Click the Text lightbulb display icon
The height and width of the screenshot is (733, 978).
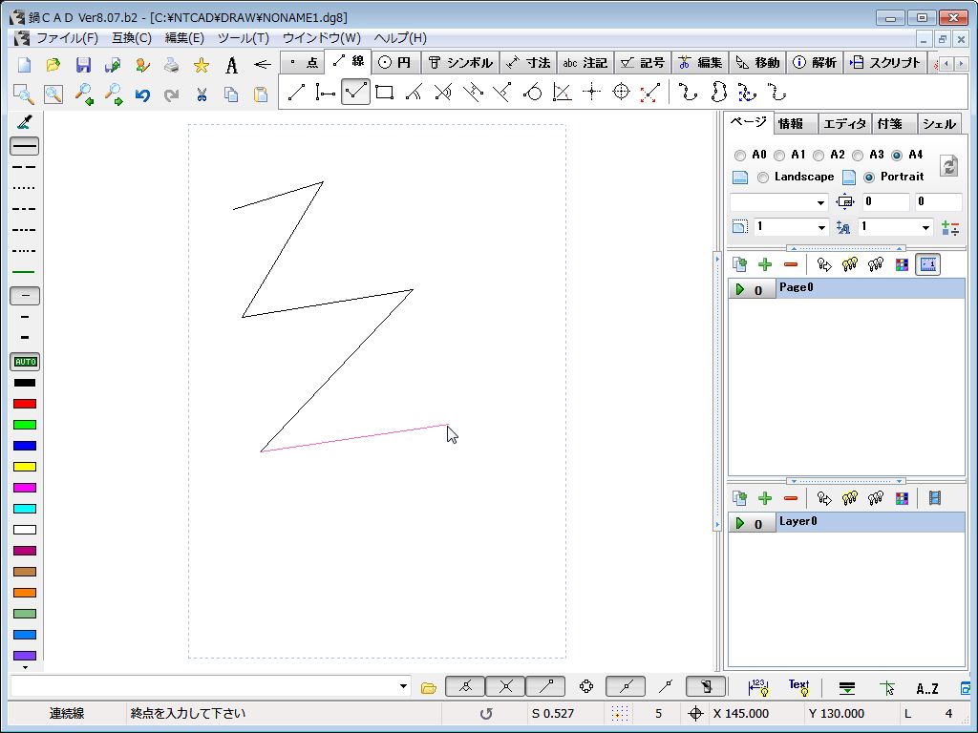click(x=798, y=687)
